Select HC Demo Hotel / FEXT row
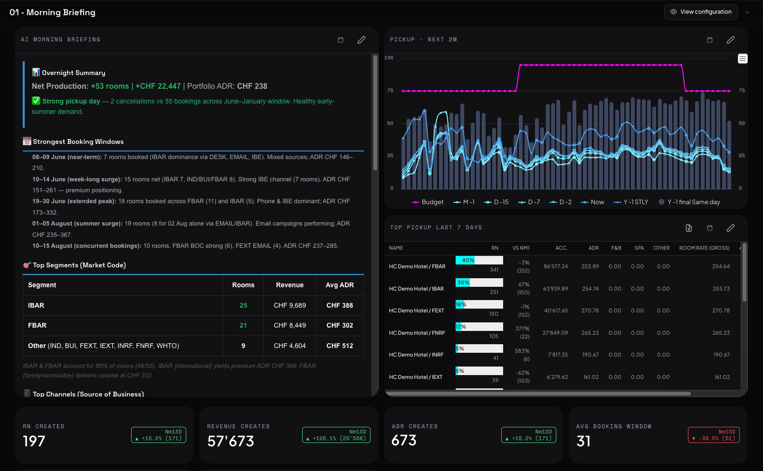This screenshot has height=471, width=763. (562, 311)
